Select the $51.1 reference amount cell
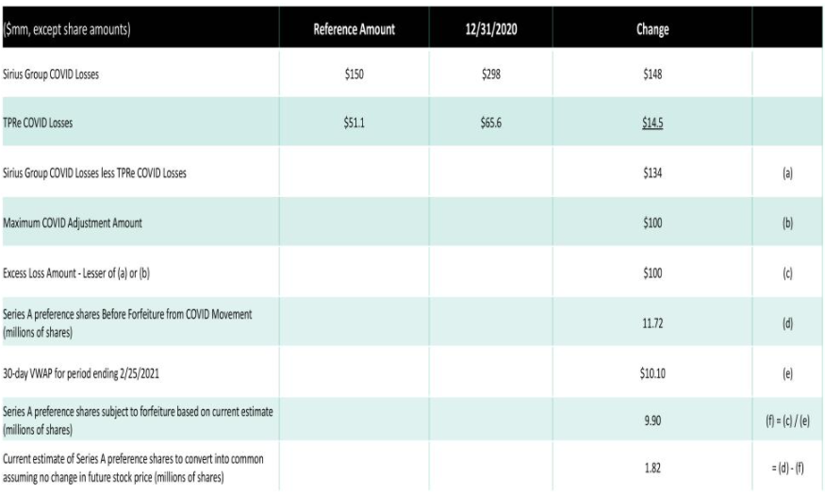The width and height of the screenshot is (825, 495). click(354, 124)
